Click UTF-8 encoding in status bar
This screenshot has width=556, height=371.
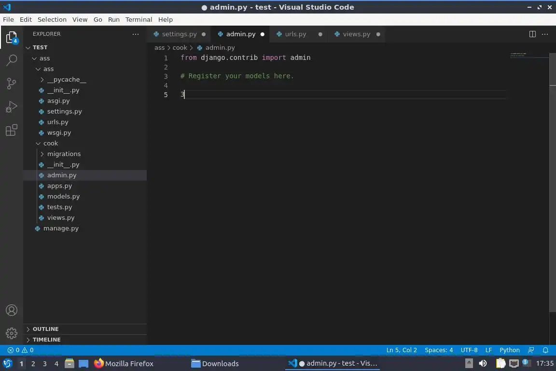point(469,350)
